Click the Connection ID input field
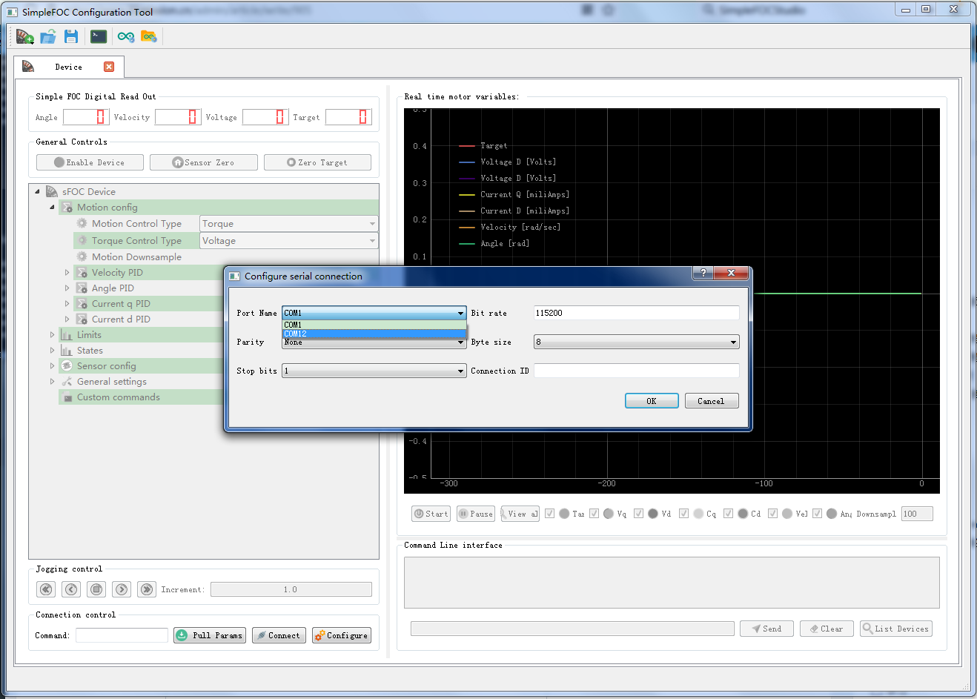The height and width of the screenshot is (699, 977). 636,371
